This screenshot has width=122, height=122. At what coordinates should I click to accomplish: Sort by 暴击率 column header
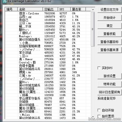(78, 9)
